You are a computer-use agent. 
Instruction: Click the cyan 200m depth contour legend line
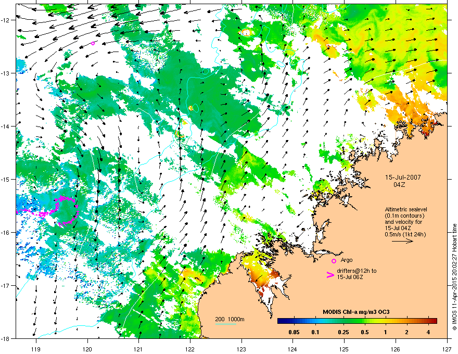pos(225,324)
